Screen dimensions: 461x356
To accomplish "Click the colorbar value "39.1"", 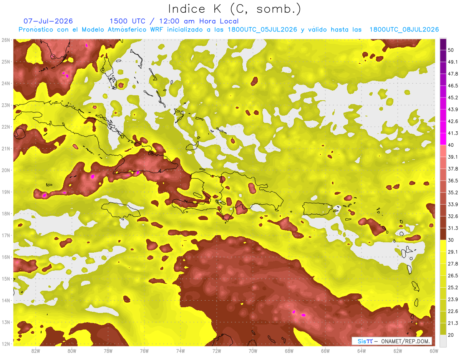I will 453,157.
